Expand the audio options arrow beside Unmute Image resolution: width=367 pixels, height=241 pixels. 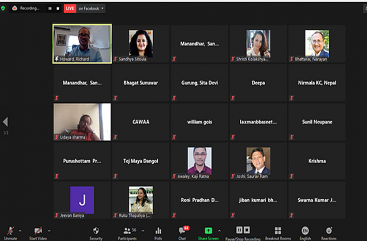[20, 231]
